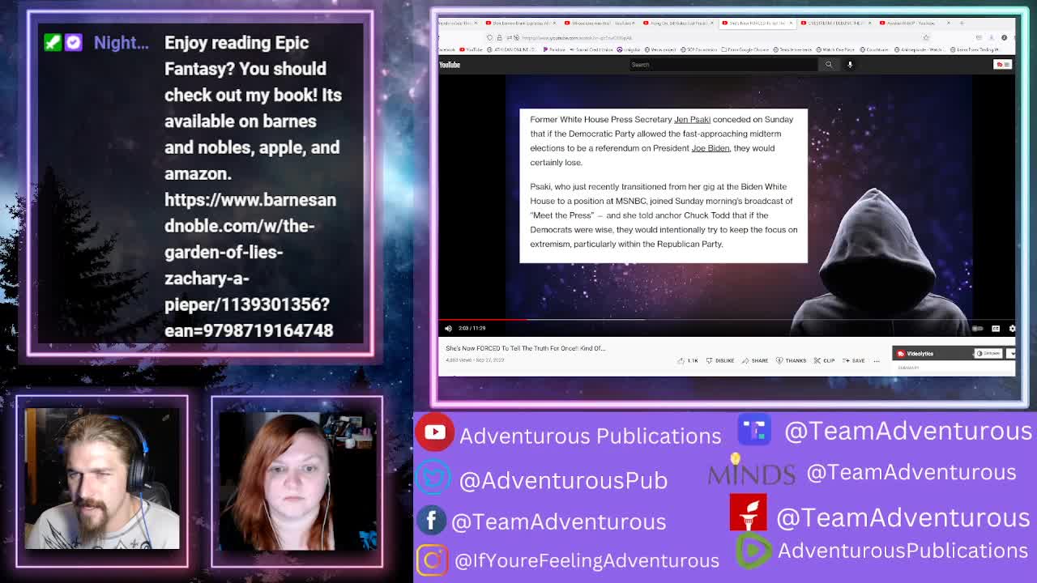Click the Compare button in Videolytics
The image size is (1037, 583).
pos(988,354)
